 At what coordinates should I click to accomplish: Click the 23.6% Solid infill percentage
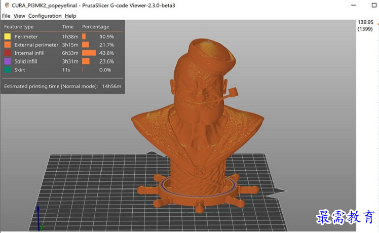click(106, 61)
